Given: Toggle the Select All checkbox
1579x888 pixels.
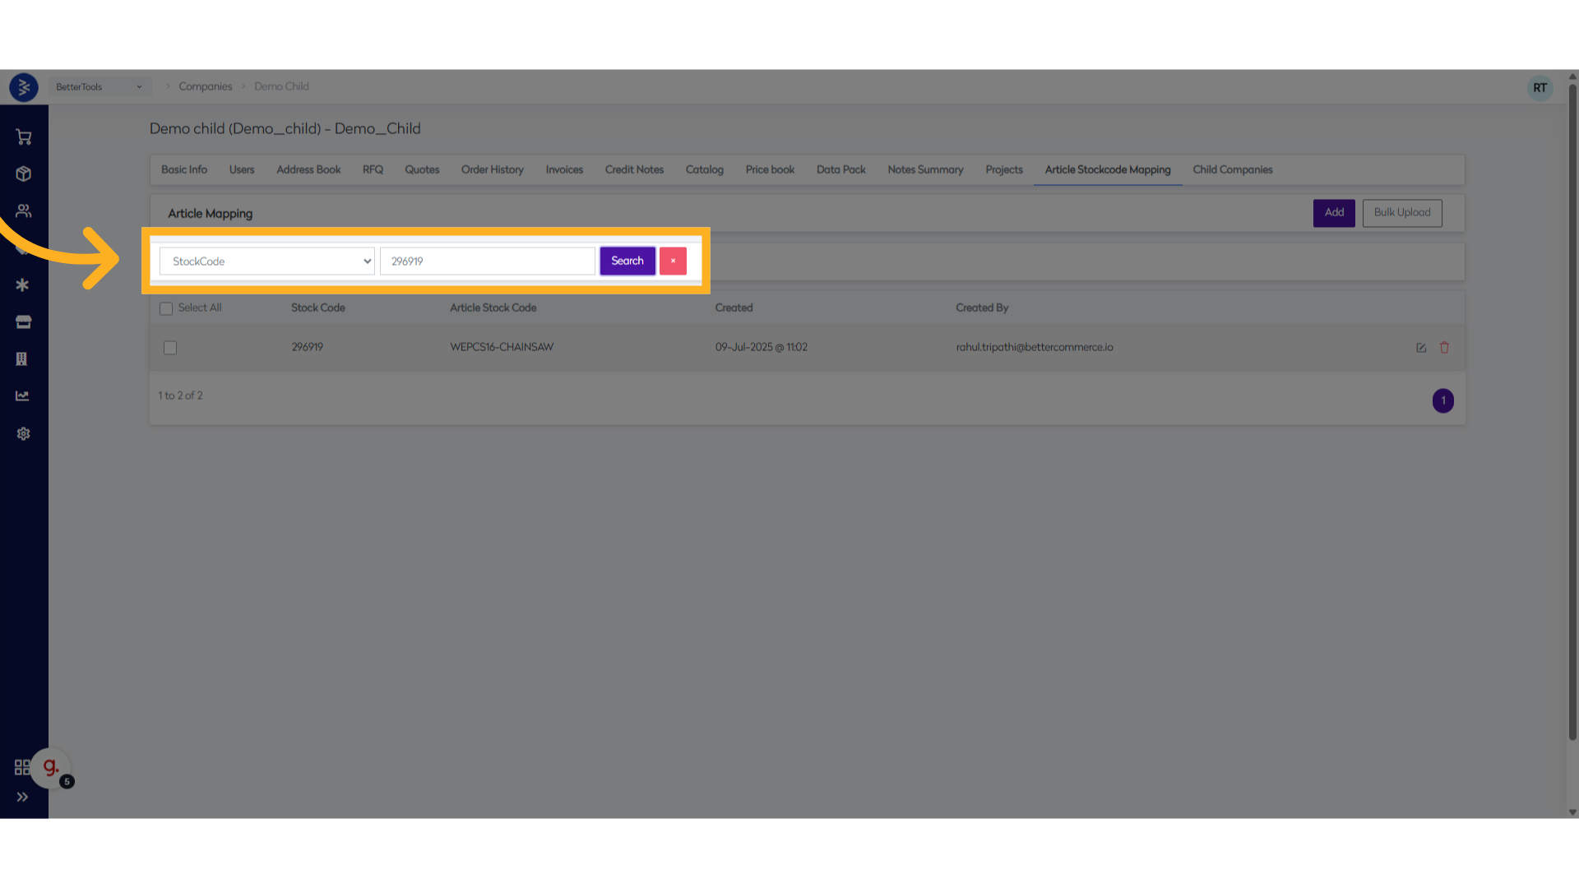Looking at the screenshot, I should (166, 308).
